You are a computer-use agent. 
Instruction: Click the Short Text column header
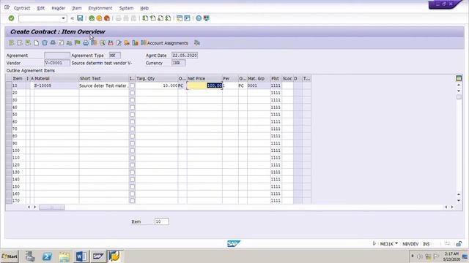click(104, 78)
